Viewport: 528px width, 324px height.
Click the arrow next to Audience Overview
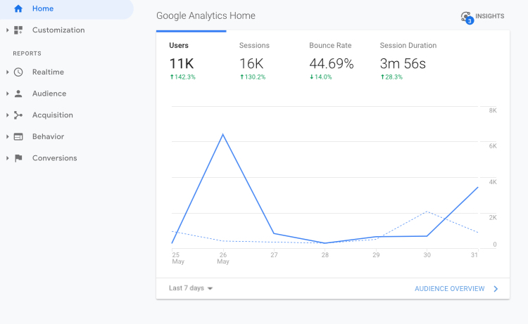pyautogui.click(x=496, y=289)
